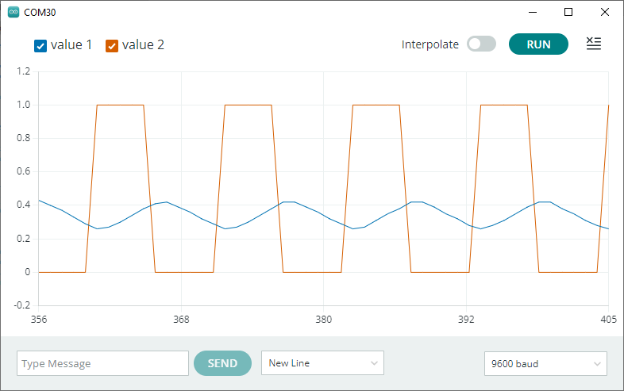This screenshot has width=624, height=391.
Task: Click the Interpolate label text
Action: 430,44
